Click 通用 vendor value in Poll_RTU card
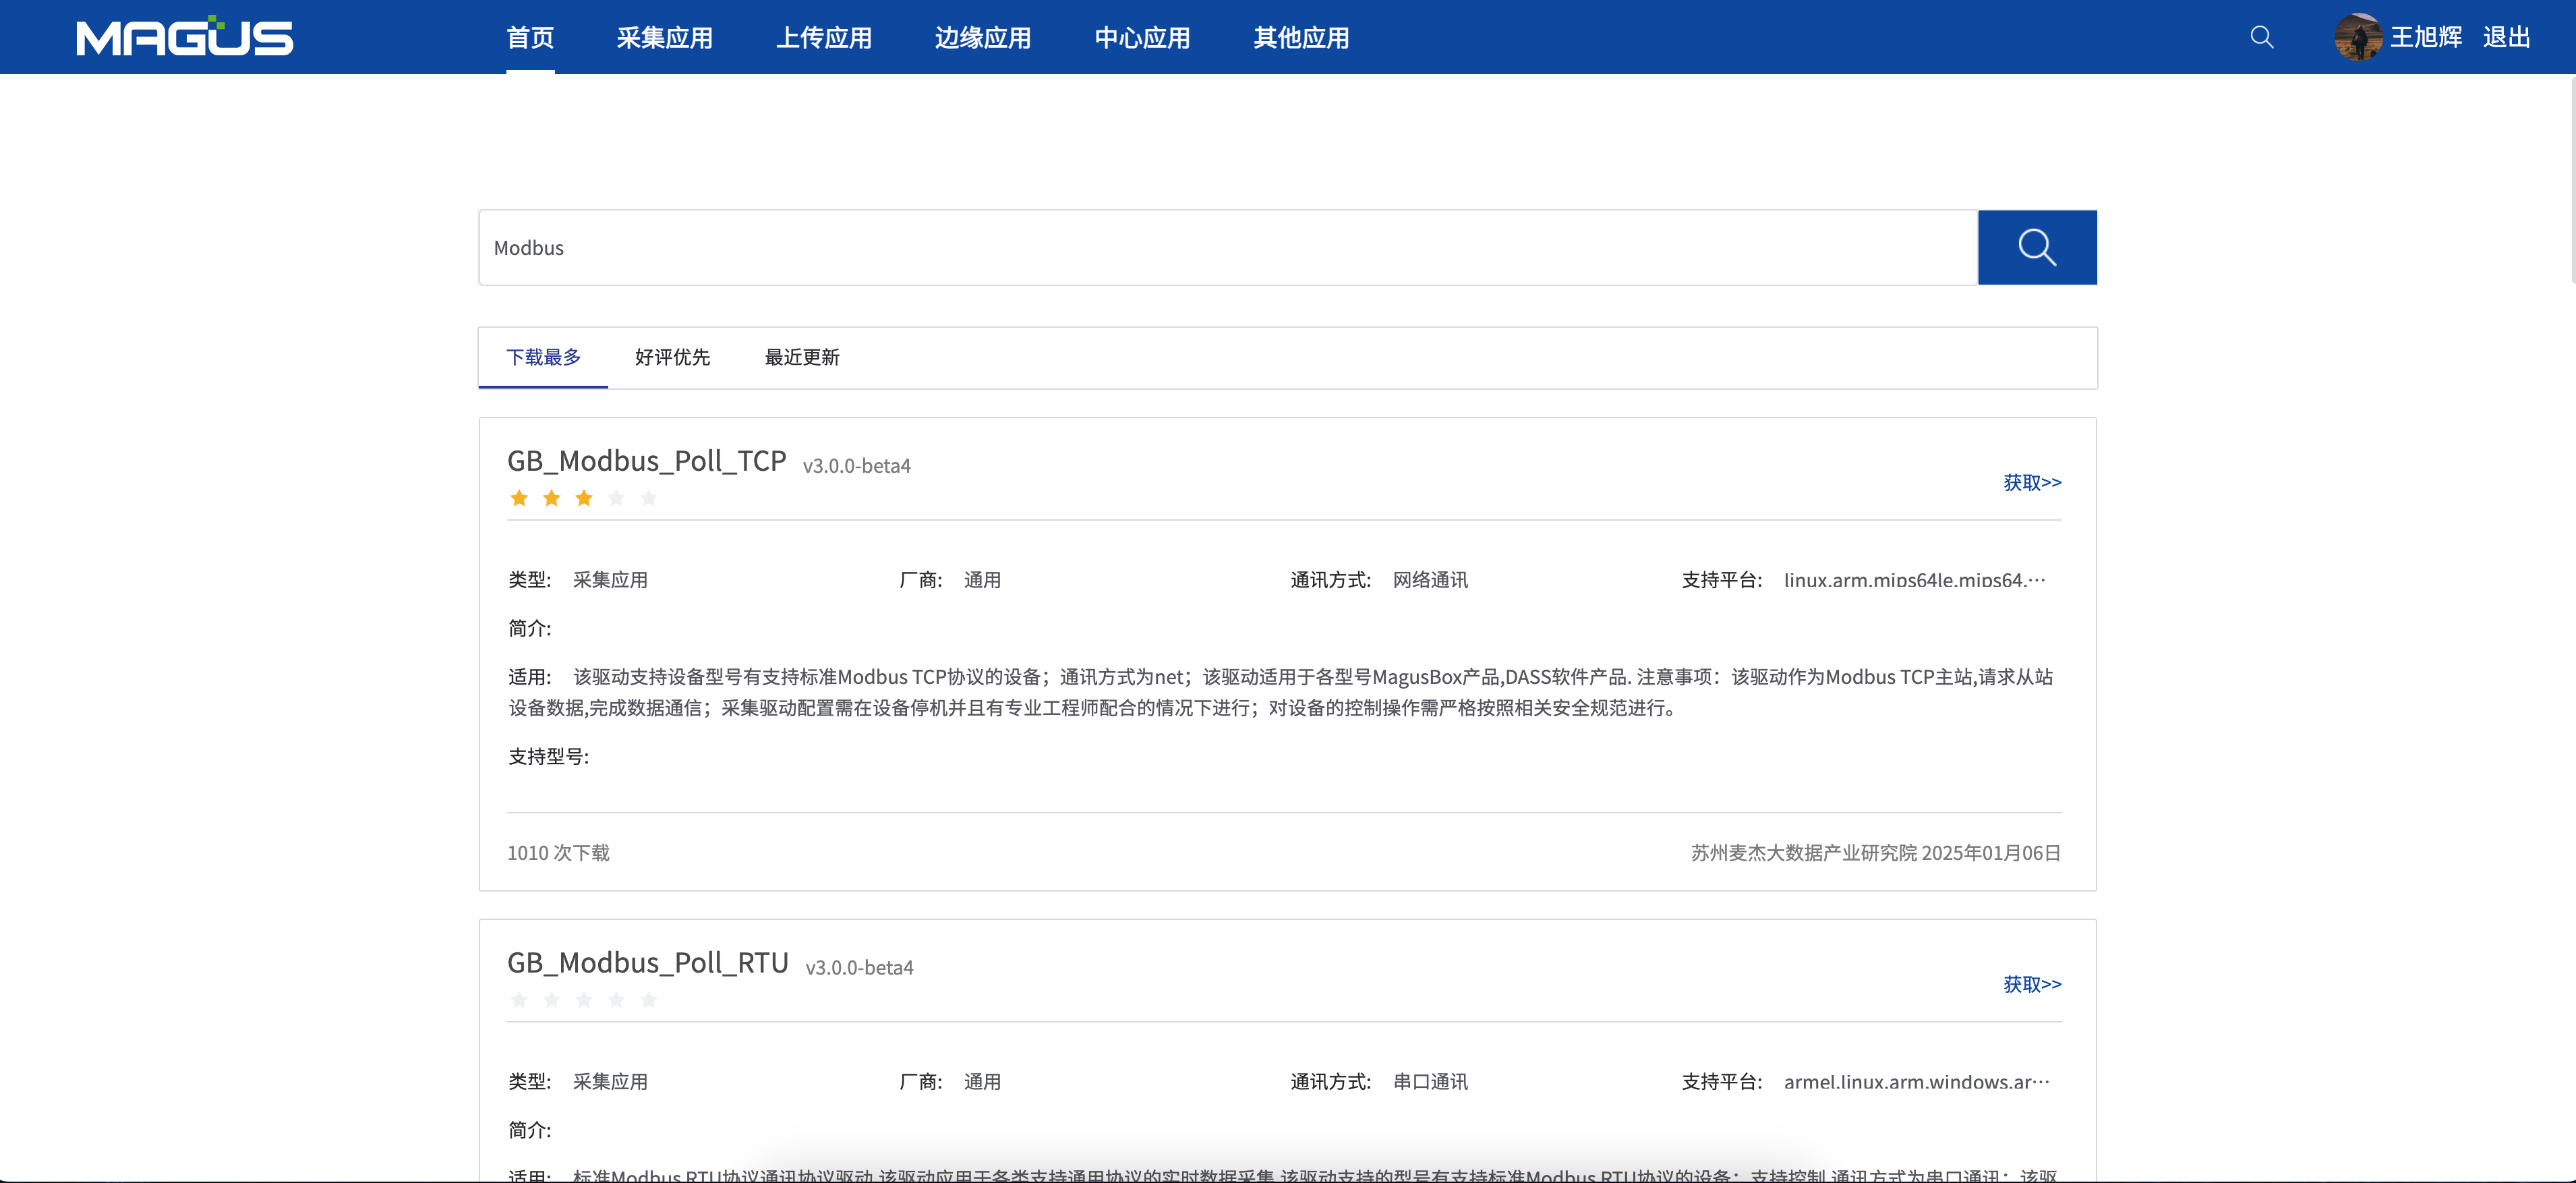The image size is (2576, 1183). [x=982, y=1082]
